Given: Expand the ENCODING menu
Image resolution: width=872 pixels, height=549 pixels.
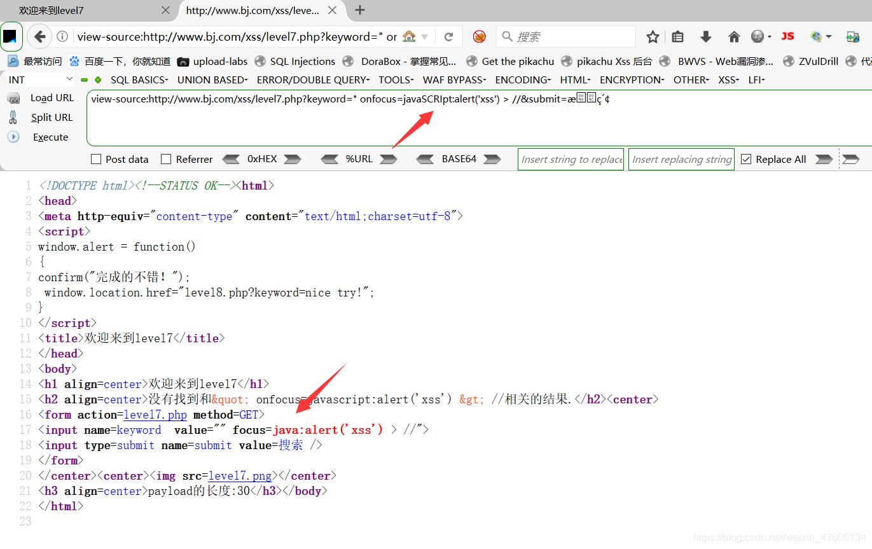Looking at the screenshot, I should pos(523,80).
